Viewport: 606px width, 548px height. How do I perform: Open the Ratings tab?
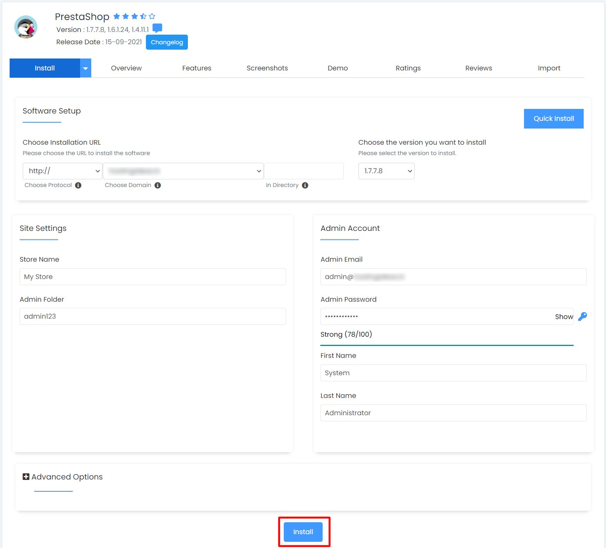click(x=408, y=68)
